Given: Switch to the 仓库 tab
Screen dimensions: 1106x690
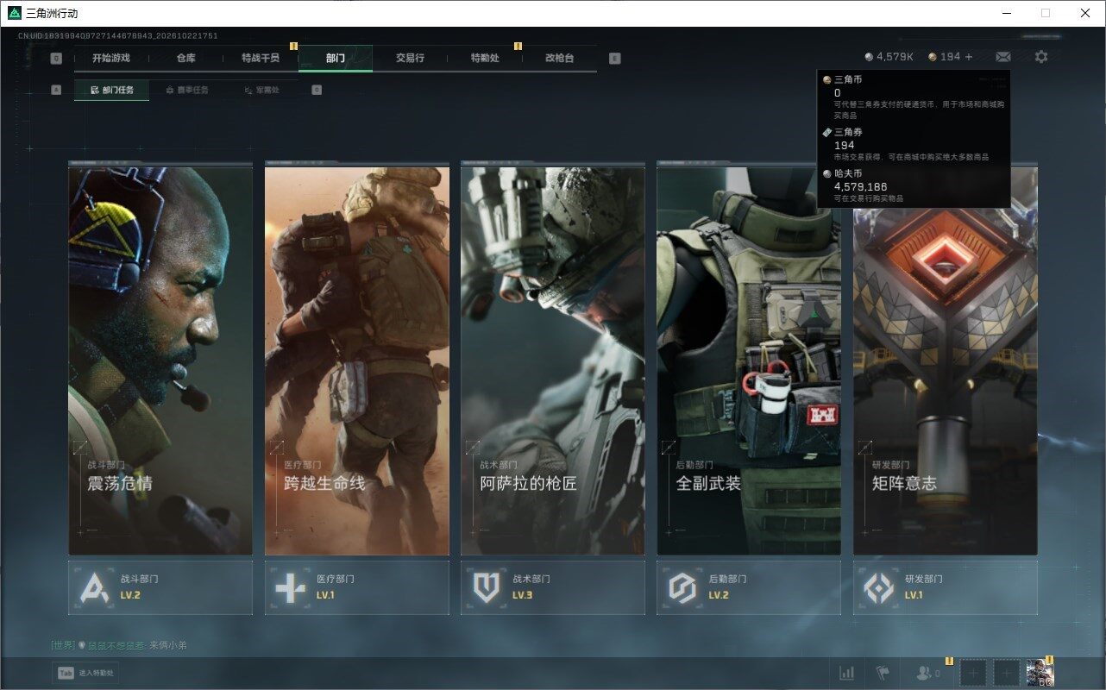Looking at the screenshot, I should click(185, 58).
